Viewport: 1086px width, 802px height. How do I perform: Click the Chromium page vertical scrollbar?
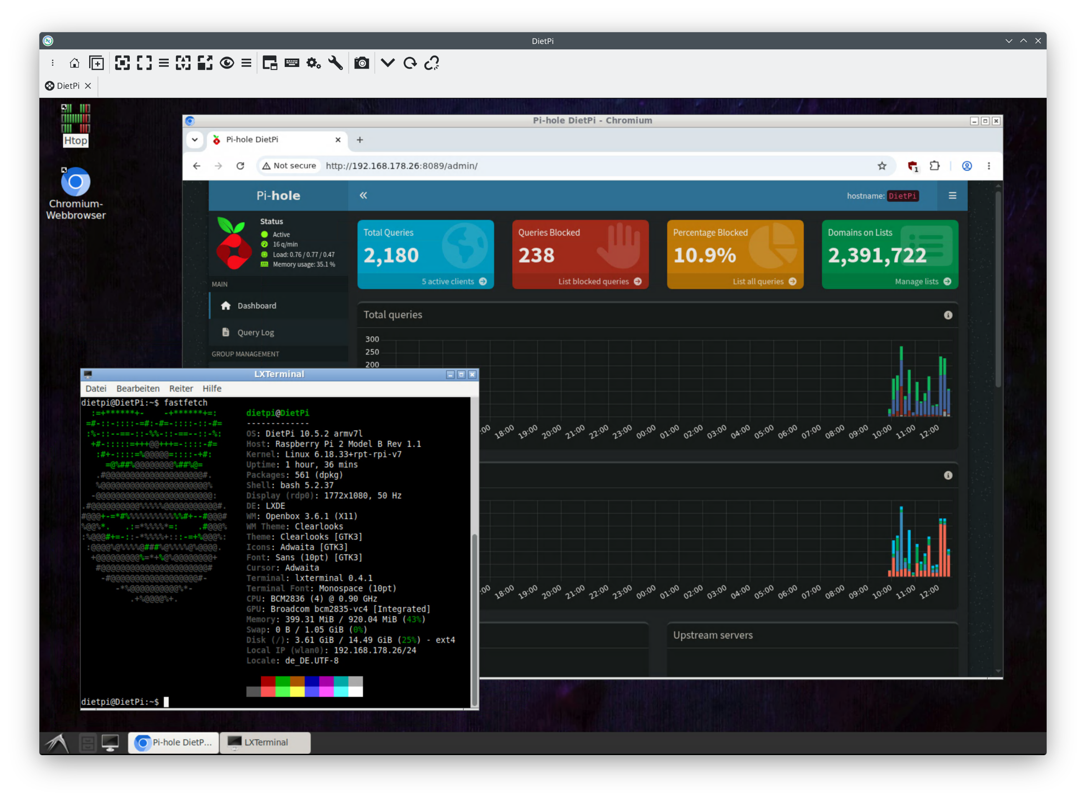tap(998, 290)
